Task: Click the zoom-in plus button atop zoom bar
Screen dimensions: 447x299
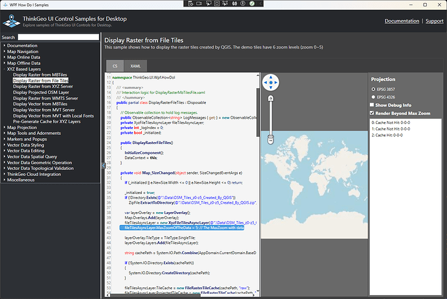Action: coord(271,99)
